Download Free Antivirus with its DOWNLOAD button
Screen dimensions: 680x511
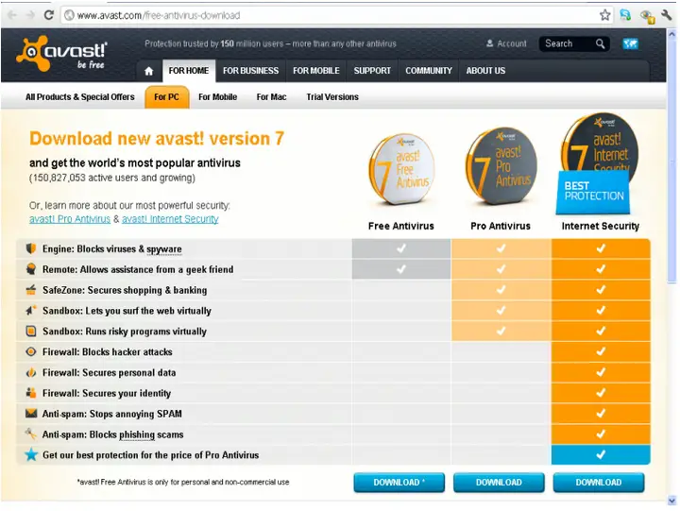399,483
